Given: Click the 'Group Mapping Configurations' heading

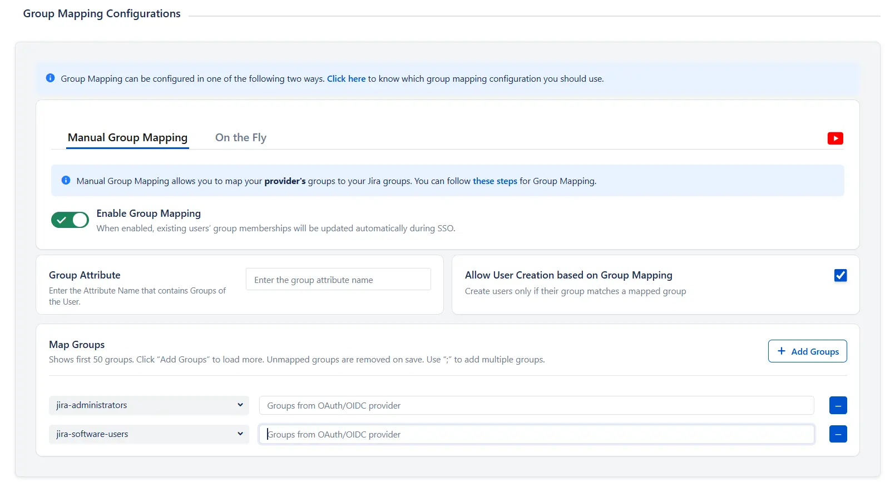Looking at the screenshot, I should pos(102,13).
